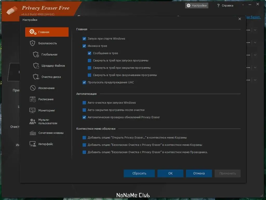Click the Отмена button
Image resolution: width=266 pixels, height=200 pixels.
pos(199,173)
